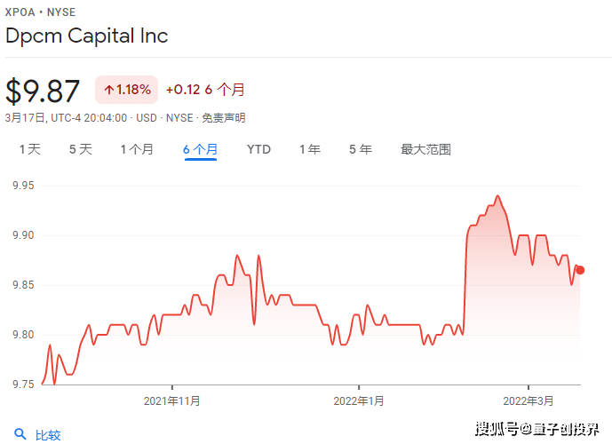Choose the 1个月 range tab
Viewport: 612px width, 444px height.
tap(137, 149)
